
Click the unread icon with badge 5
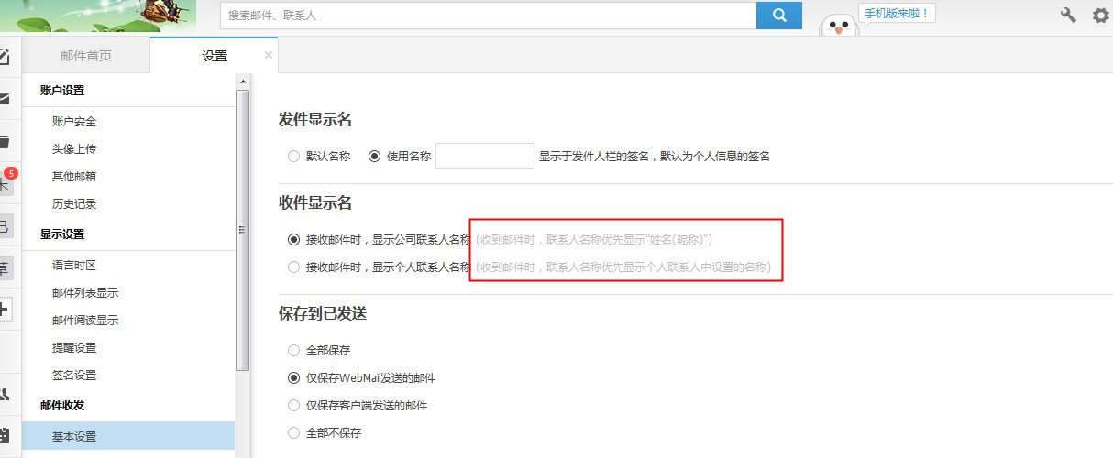click(6, 182)
